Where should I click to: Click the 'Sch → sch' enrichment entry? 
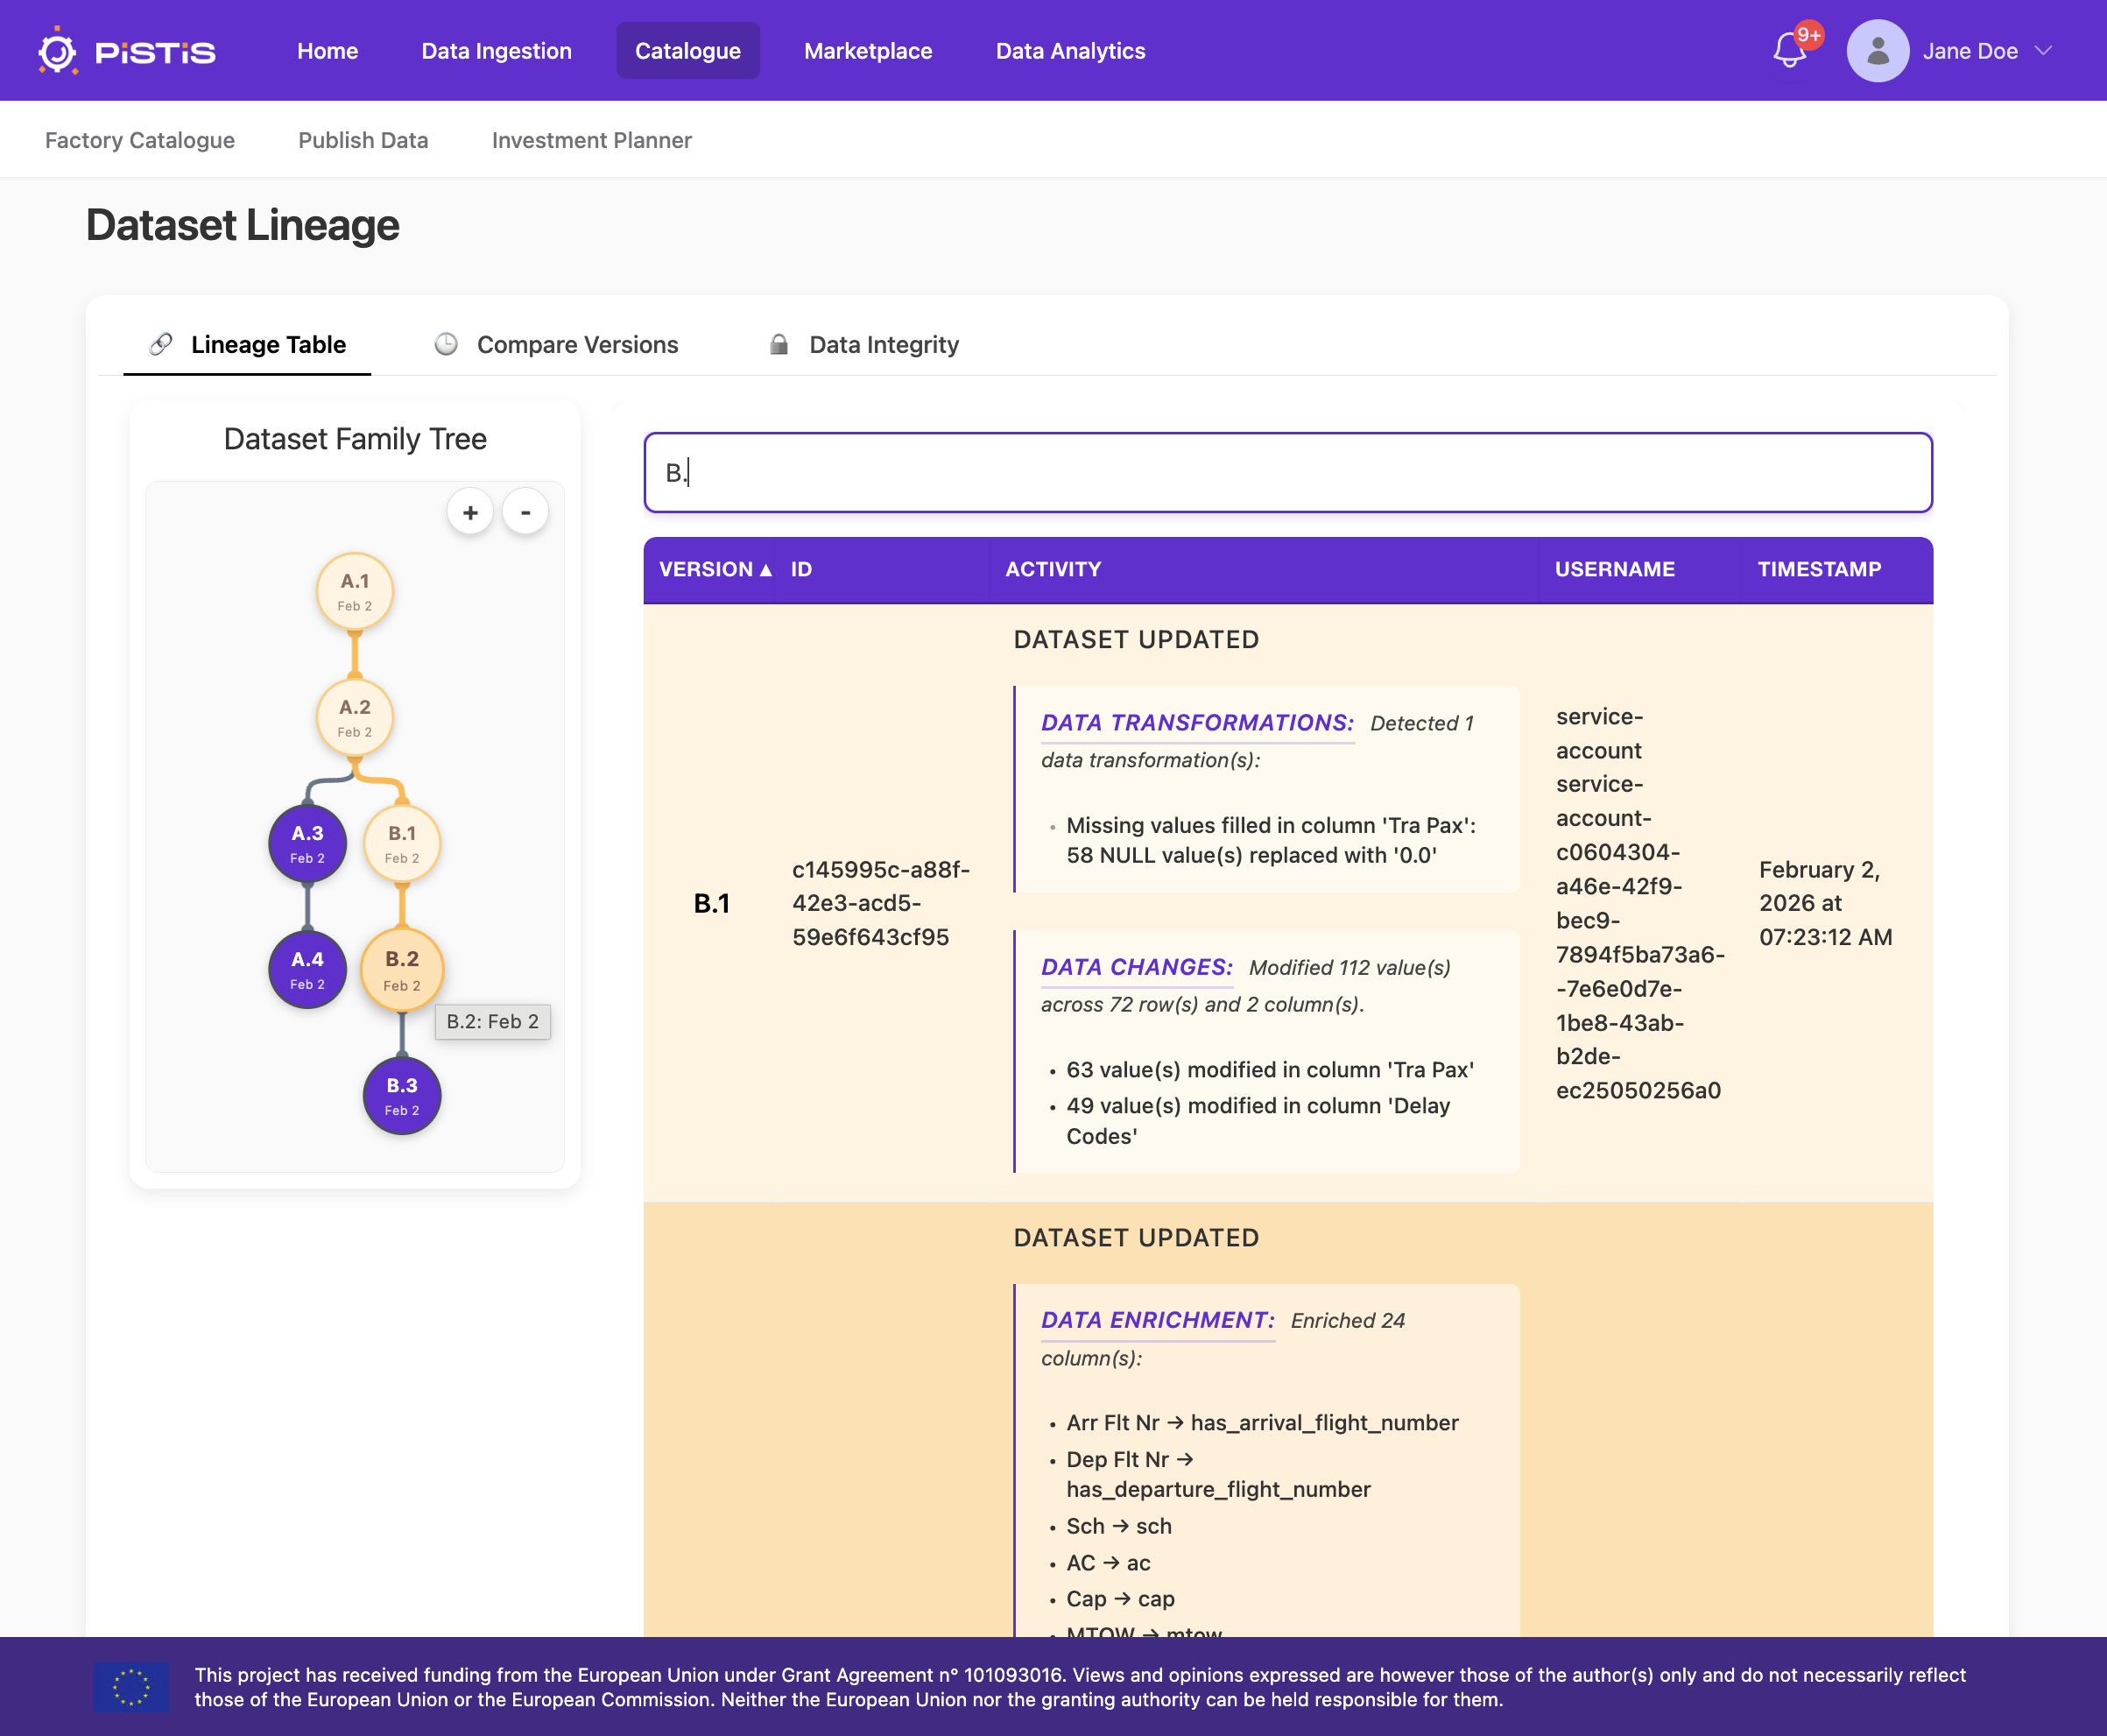click(1118, 1526)
